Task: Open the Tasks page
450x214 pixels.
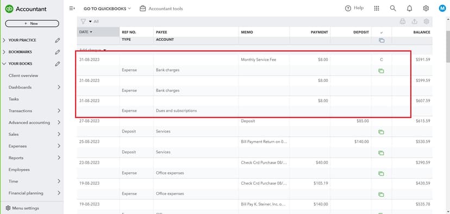Action: coord(14,99)
